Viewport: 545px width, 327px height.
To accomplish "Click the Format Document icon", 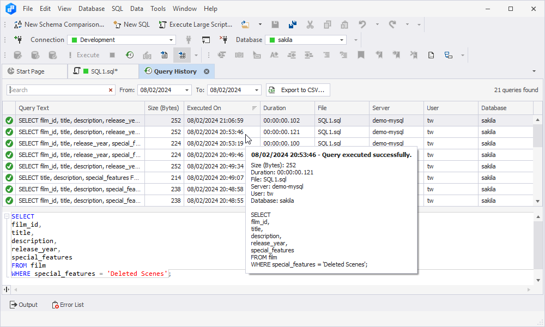I will coord(221,55).
